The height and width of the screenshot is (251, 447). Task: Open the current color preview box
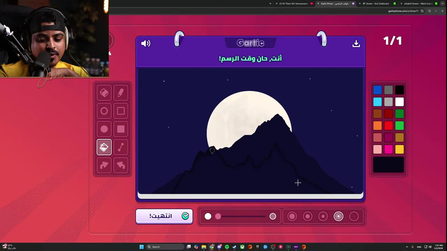tap(389, 165)
